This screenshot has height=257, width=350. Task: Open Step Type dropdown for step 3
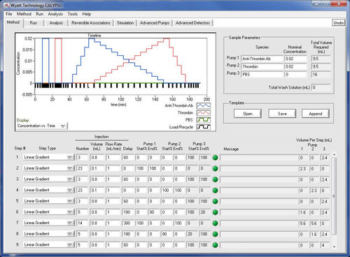(x=48, y=179)
